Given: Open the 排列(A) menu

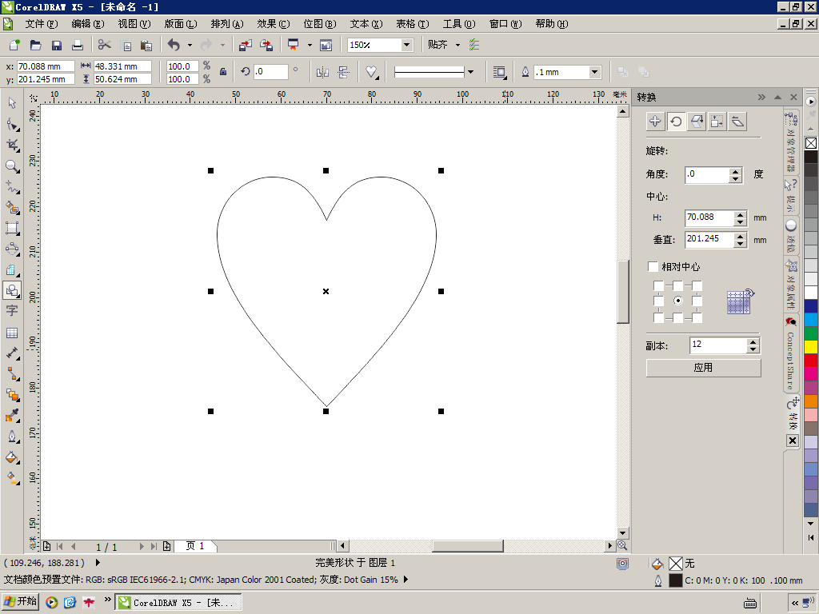Looking at the screenshot, I should pyautogui.click(x=227, y=23).
